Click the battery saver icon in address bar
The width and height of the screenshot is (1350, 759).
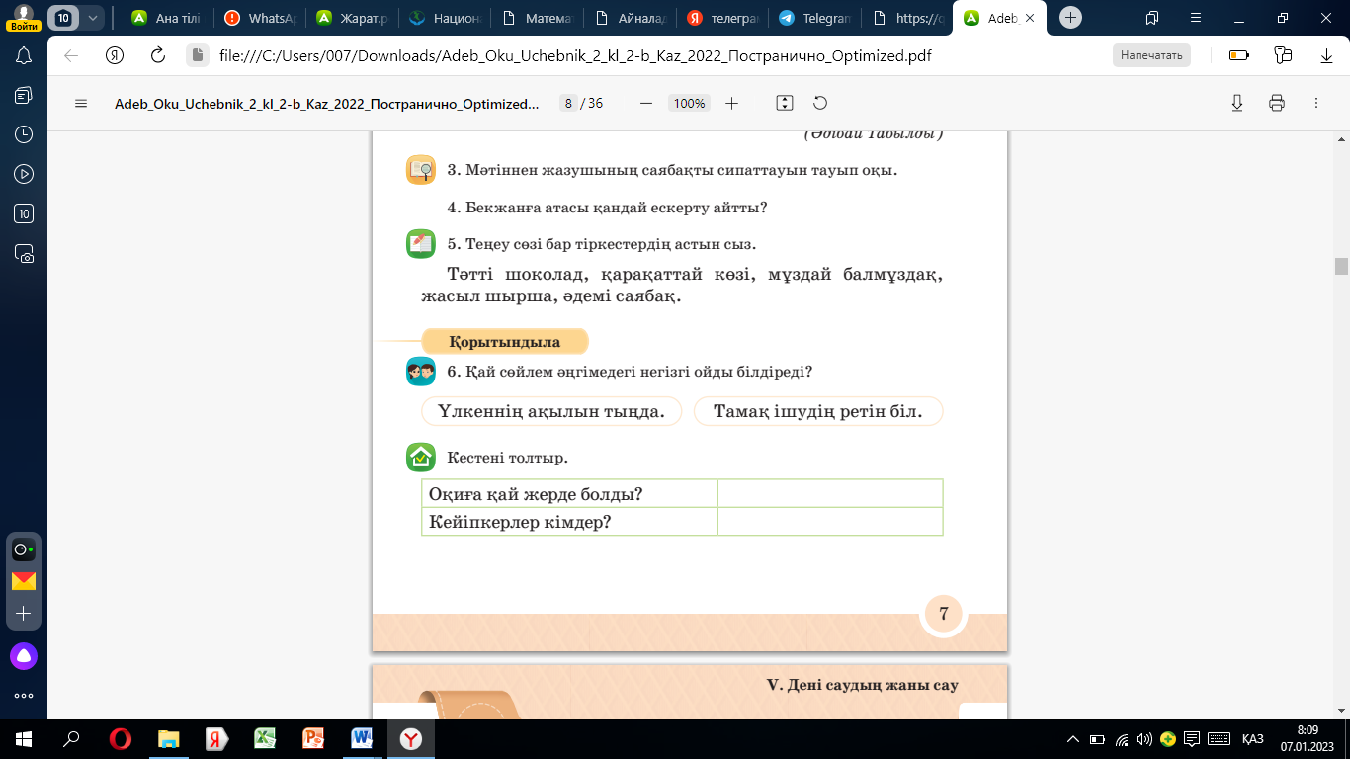[1238, 55]
